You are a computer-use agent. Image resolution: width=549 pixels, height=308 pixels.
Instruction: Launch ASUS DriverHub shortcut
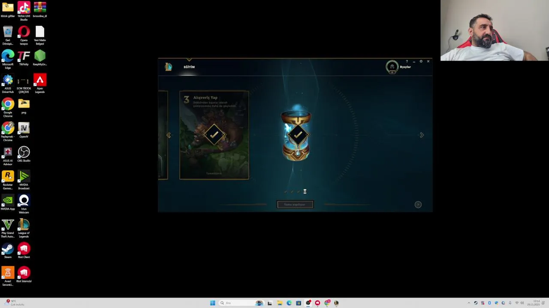click(x=8, y=84)
